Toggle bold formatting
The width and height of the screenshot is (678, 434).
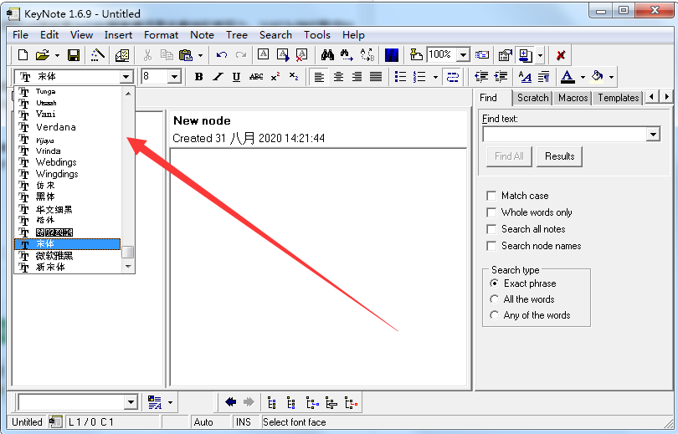tap(198, 77)
